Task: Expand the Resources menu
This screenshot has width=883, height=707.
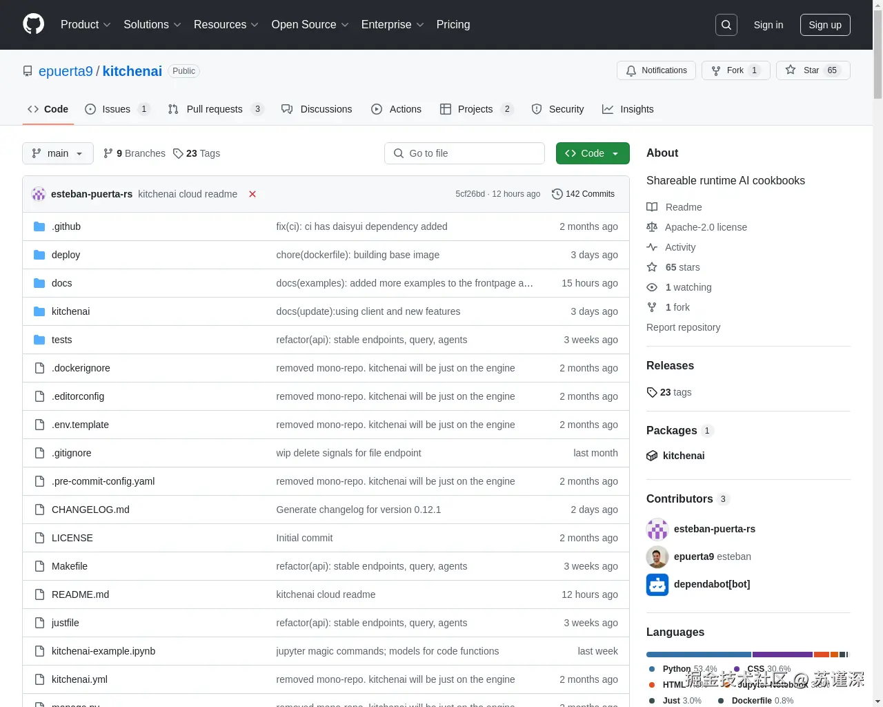Action: click(x=226, y=24)
